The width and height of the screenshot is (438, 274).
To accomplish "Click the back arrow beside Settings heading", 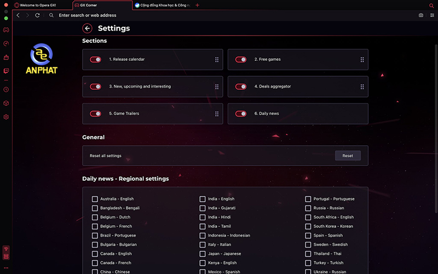I will [87, 28].
